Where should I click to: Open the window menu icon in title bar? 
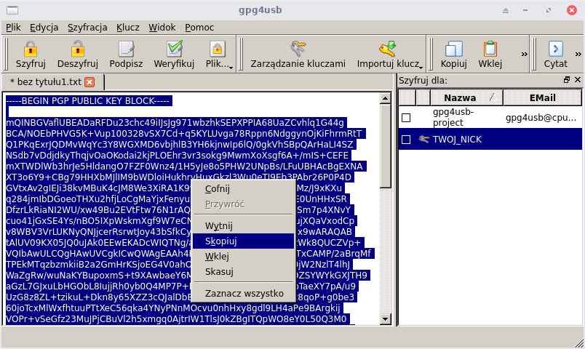point(12,10)
